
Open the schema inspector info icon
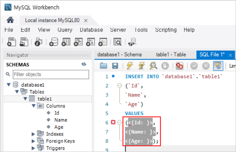pyautogui.click(x=38, y=42)
